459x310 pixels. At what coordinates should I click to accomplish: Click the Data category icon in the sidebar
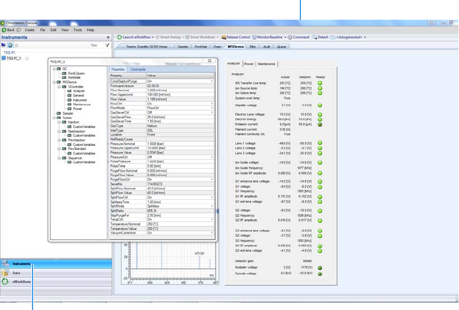(6, 272)
